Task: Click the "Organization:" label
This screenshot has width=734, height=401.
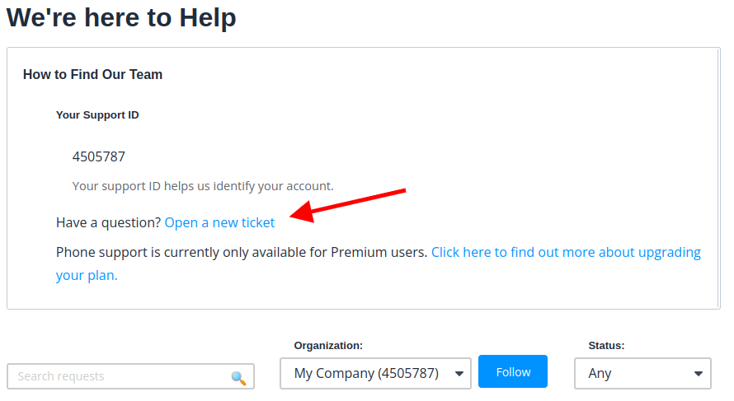Action: click(x=328, y=346)
